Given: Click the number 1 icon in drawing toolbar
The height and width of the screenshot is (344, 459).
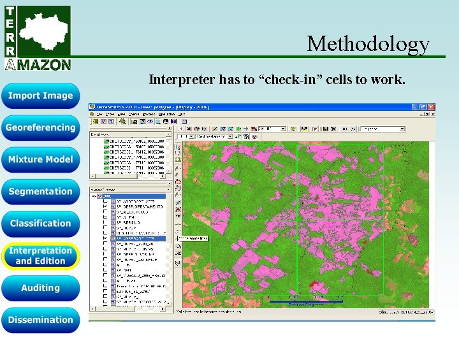Looking at the screenshot, I should coord(181,129).
